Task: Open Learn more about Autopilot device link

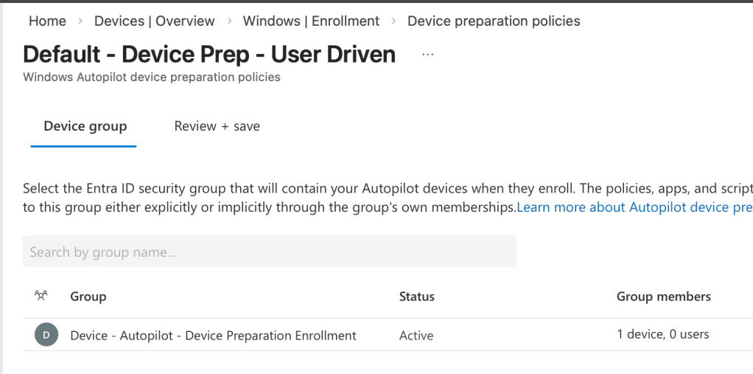Action: (634, 207)
